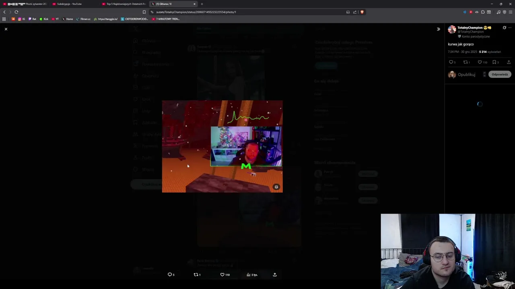This screenshot has width=515, height=289.
Task: Close the '(1) Główna / X' tab
Action: point(194,4)
